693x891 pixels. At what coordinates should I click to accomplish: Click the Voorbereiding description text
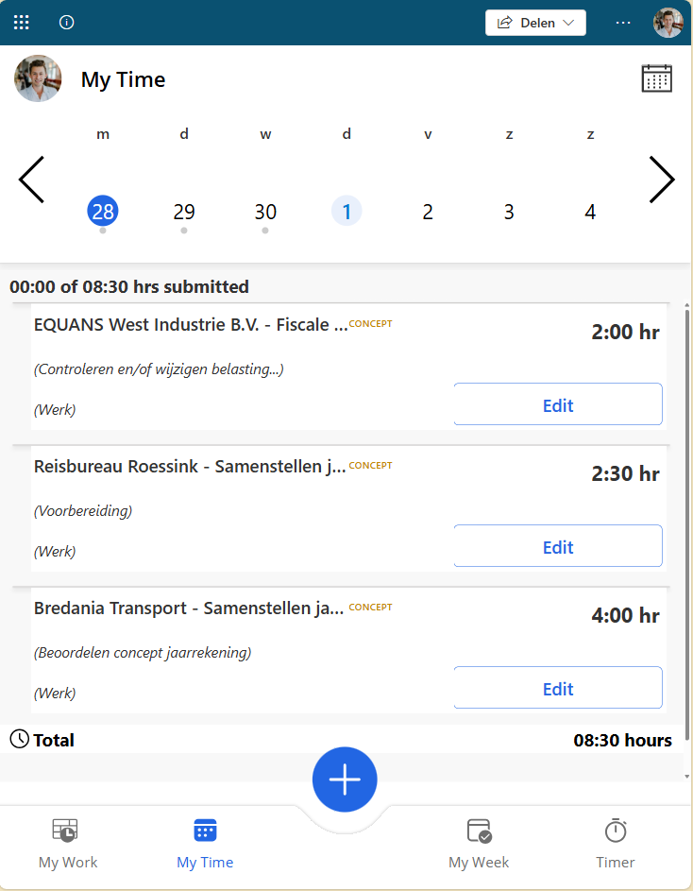pyautogui.click(x=83, y=511)
